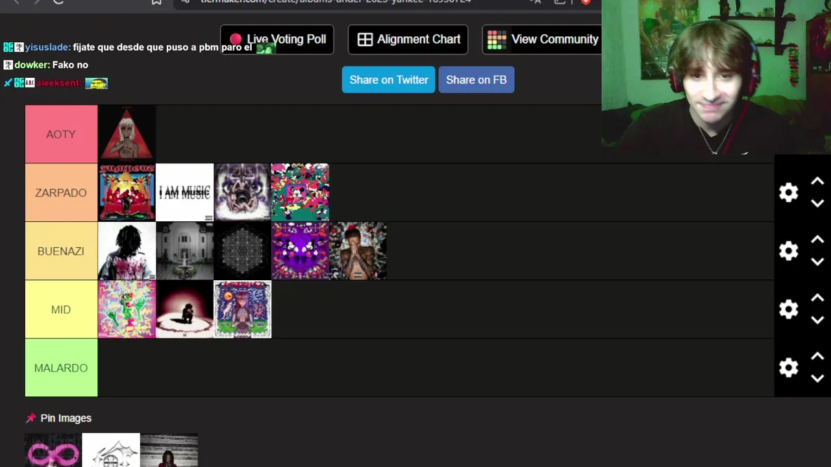Open the Alignment Chart view
Screen dimensions: 831x467
point(408,40)
